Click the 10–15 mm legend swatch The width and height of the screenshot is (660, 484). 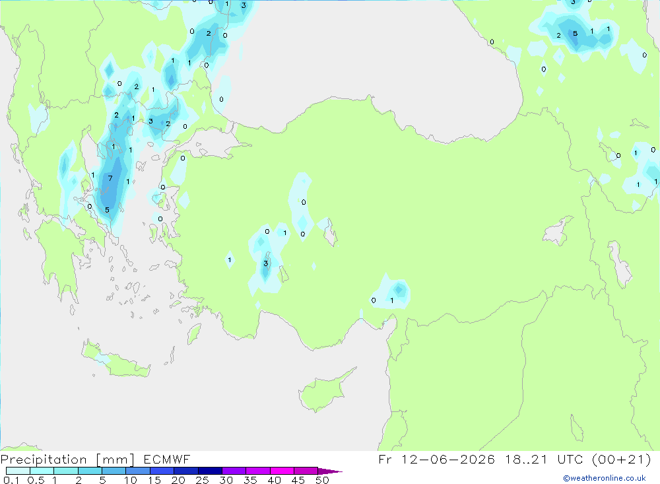pos(138,471)
